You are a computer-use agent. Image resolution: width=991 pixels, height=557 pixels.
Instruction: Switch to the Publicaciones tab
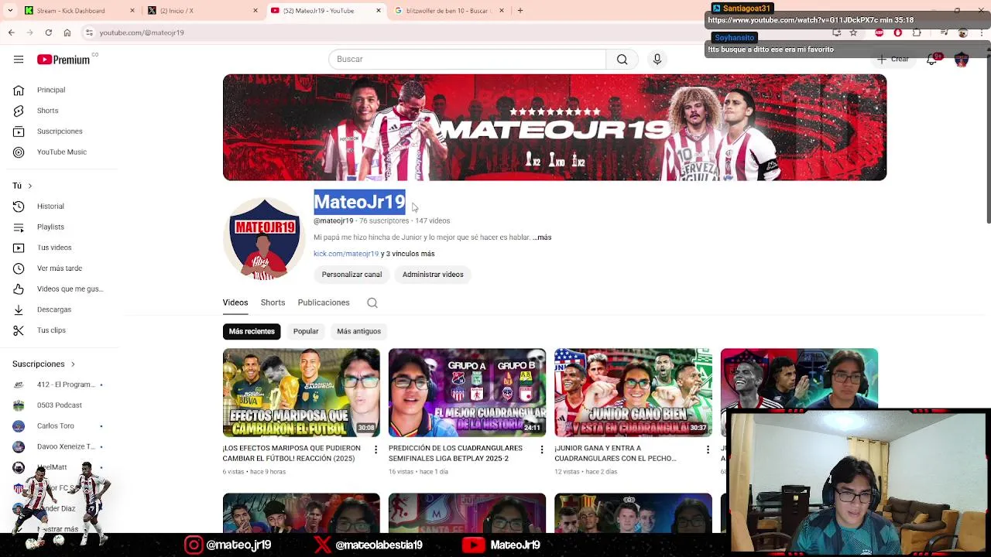point(324,302)
